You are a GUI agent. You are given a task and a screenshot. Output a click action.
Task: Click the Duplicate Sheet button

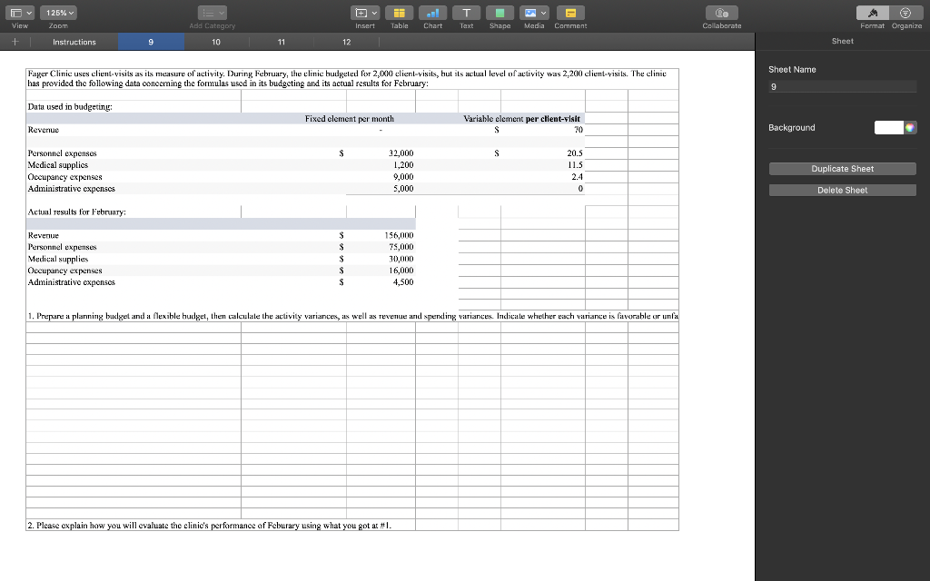pos(842,168)
